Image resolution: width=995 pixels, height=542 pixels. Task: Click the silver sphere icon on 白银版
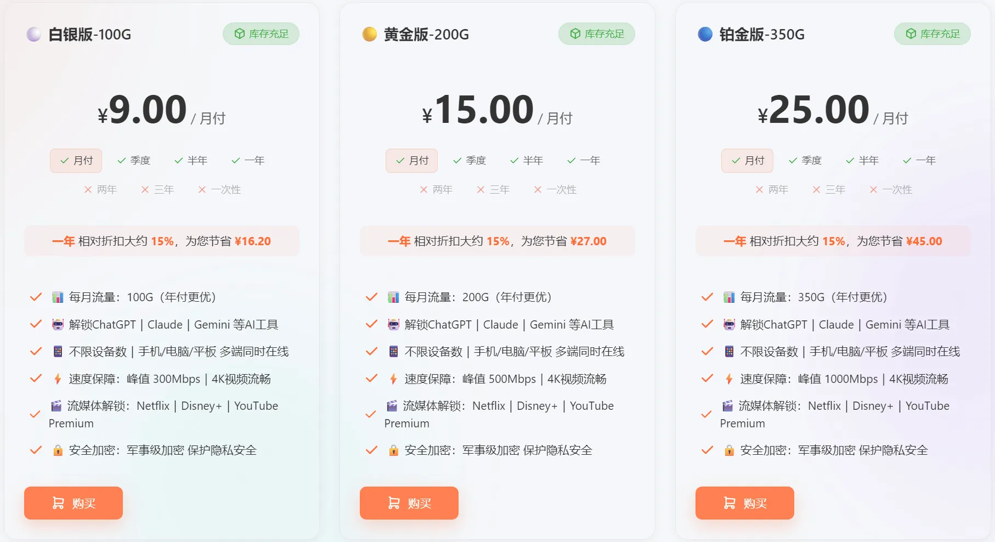(33, 34)
